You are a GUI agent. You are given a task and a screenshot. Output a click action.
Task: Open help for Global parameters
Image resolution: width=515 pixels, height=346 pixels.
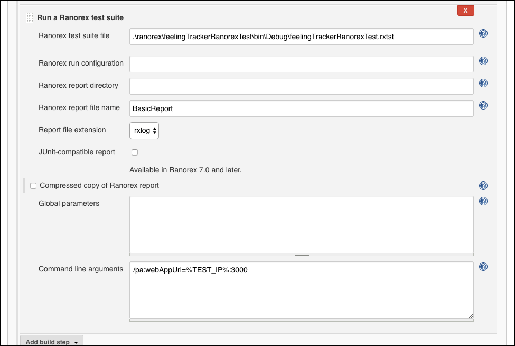pyautogui.click(x=483, y=201)
